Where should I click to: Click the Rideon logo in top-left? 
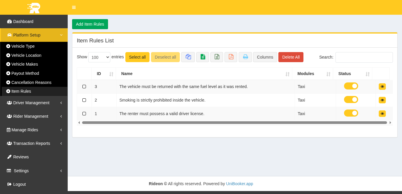34,8
